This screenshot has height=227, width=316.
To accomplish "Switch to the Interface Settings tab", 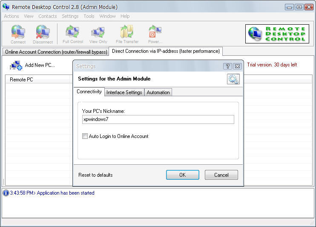I will [x=124, y=92].
